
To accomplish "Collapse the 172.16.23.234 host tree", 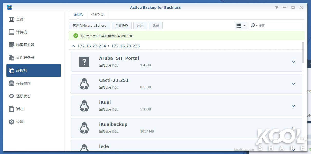I will pyautogui.click(x=73, y=46).
